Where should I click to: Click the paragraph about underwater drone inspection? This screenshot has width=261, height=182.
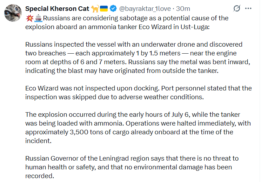click(138, 58)
